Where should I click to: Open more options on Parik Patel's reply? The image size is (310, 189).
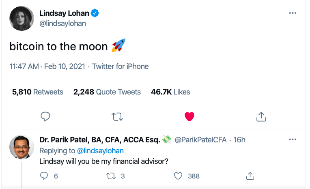[x=293, y=140]
